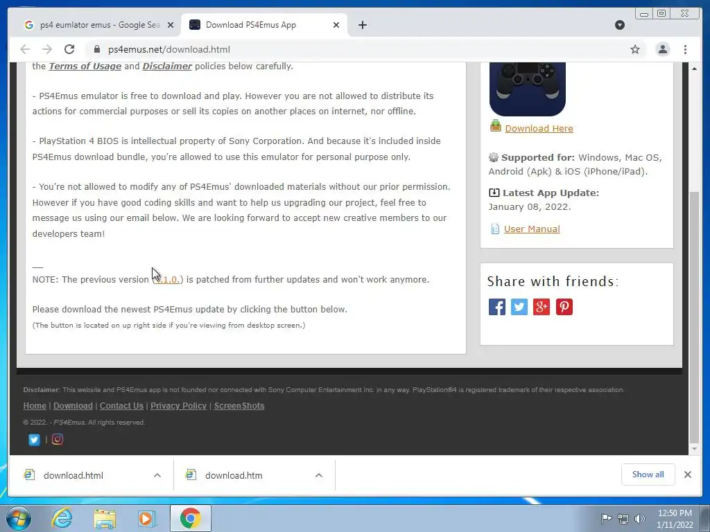Click the forward navigation arrow
The width and height of the screenshot is (710, 532).
pos(47,49)
